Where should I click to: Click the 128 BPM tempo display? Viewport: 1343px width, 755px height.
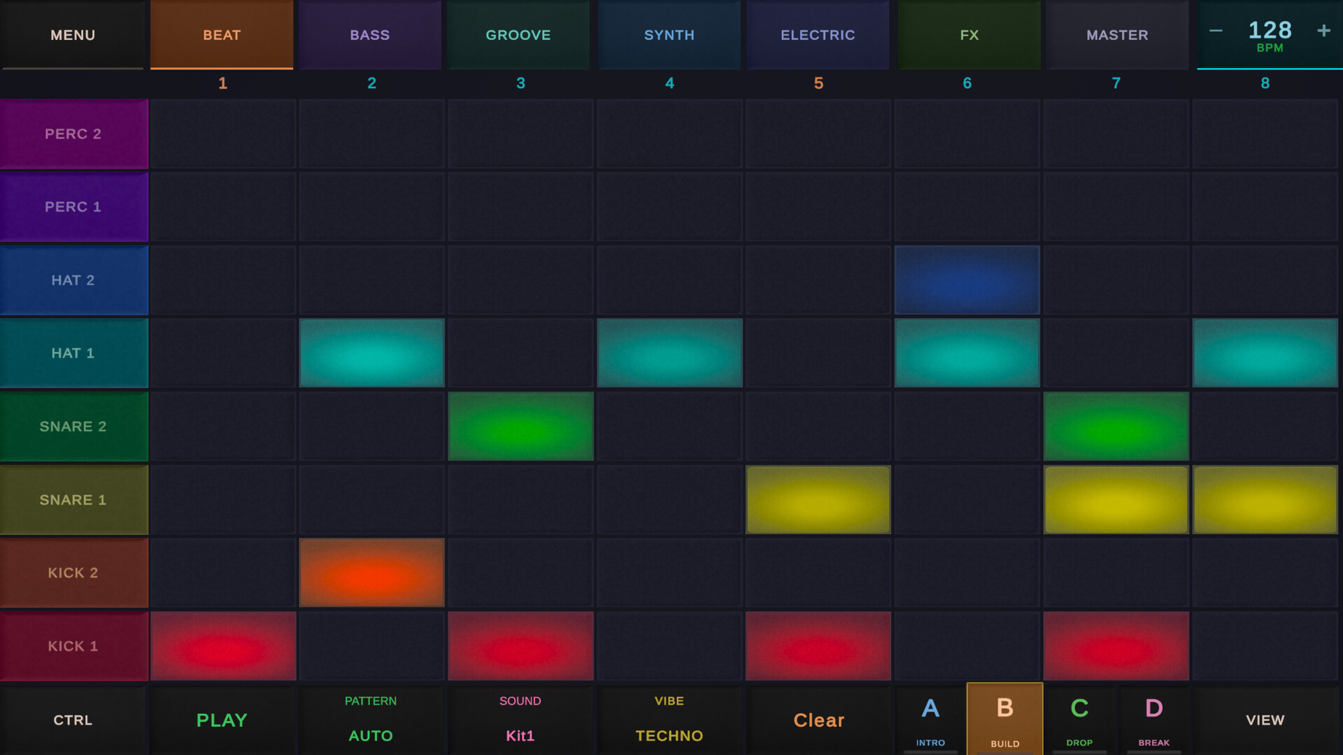(x=1270, y=36)
